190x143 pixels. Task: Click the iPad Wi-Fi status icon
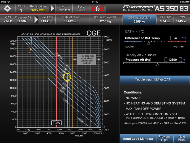pyautogui.click(x=8, y=2)
